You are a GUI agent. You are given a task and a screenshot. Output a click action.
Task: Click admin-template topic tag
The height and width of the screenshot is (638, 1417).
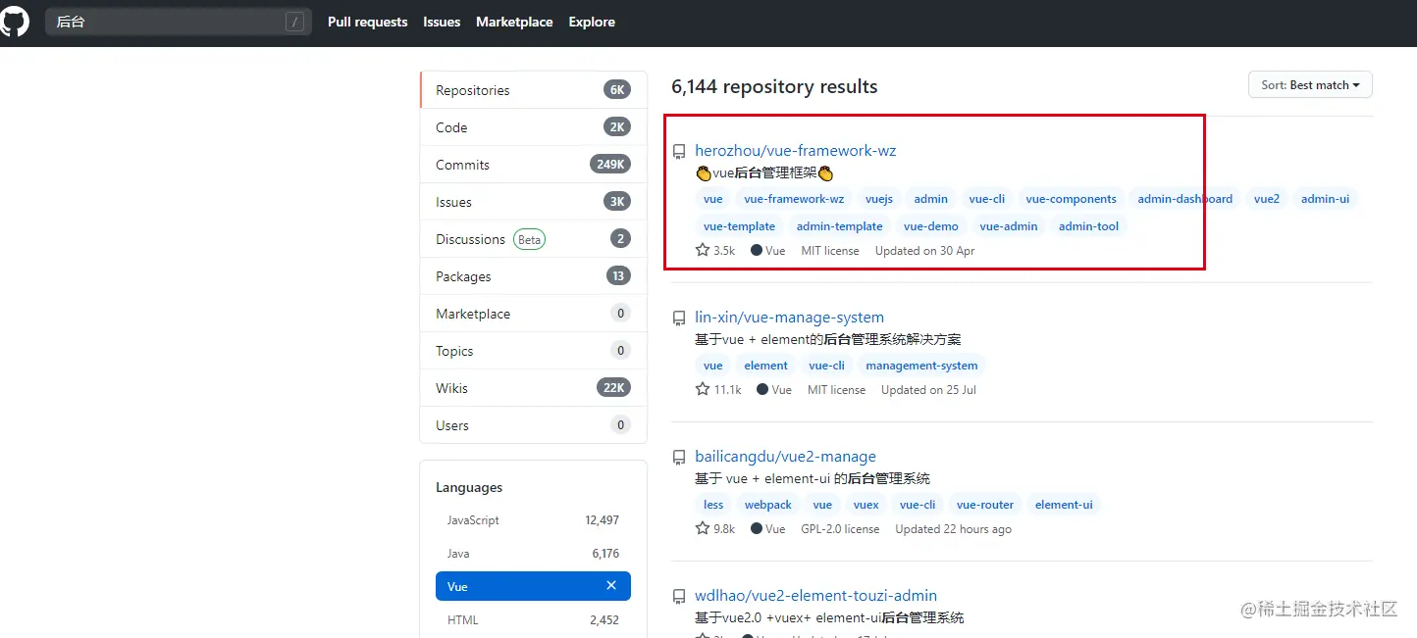click(x=840, y=226)
